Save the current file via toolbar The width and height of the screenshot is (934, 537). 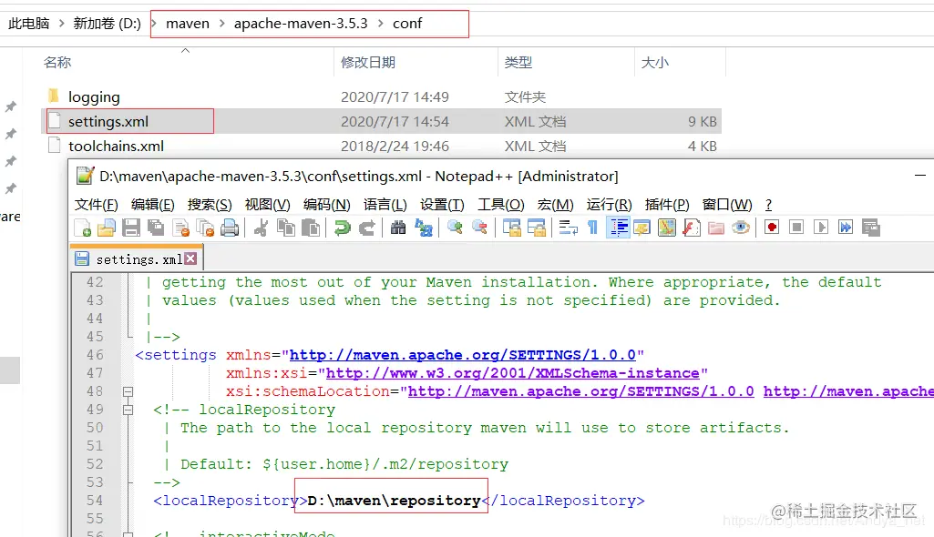click(131, 228)
